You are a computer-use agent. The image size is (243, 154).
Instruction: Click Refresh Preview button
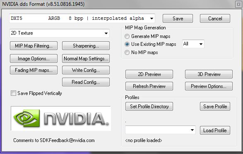[149, 86]
